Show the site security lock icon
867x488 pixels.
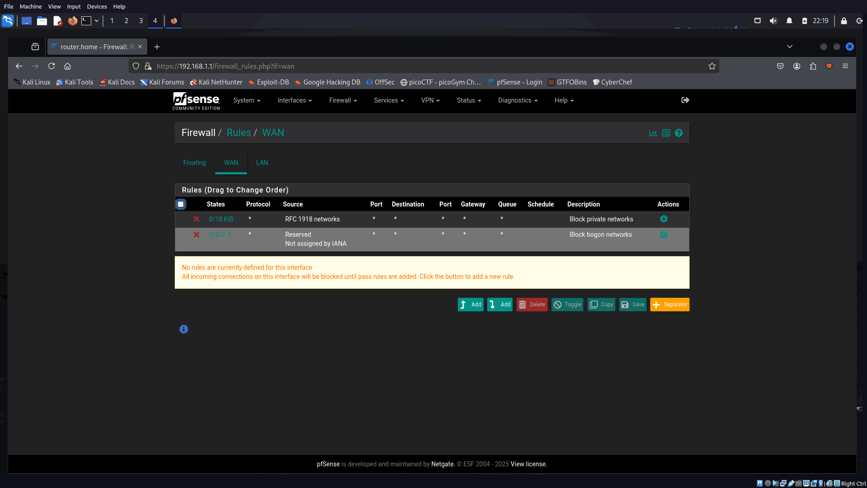click(x=148, y=66)
